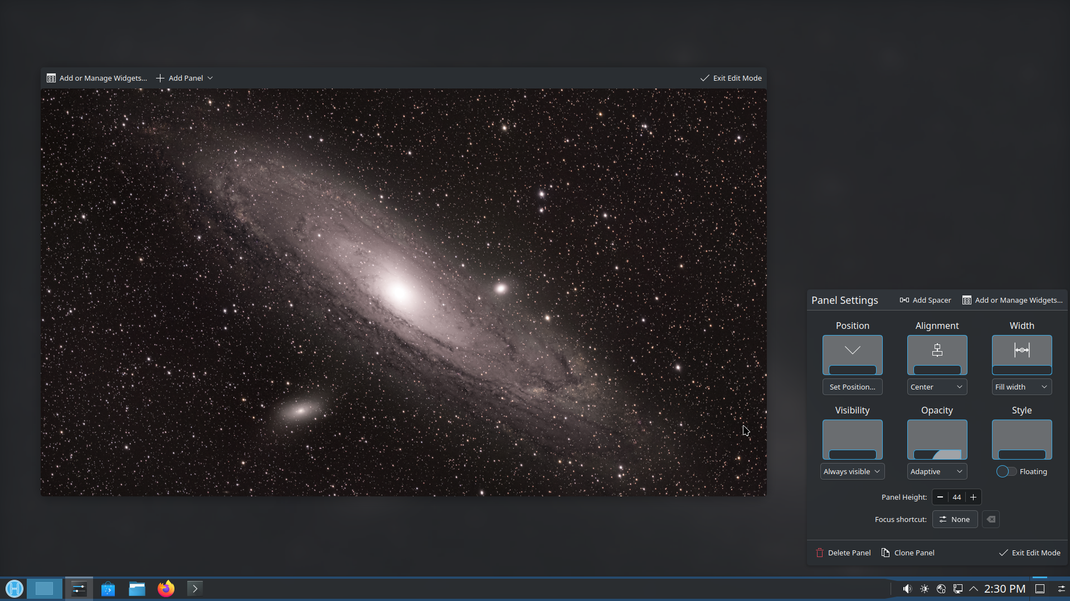This screenshot has width=1070, height=601.
Task: Click the 2:30 PM clock
Action: (x=1005, y=589)
